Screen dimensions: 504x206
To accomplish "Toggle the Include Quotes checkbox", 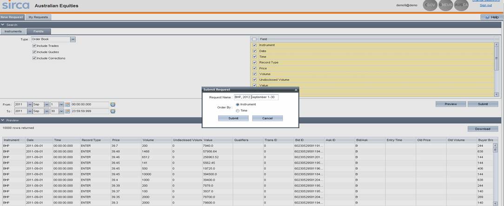I will (34, 52).
